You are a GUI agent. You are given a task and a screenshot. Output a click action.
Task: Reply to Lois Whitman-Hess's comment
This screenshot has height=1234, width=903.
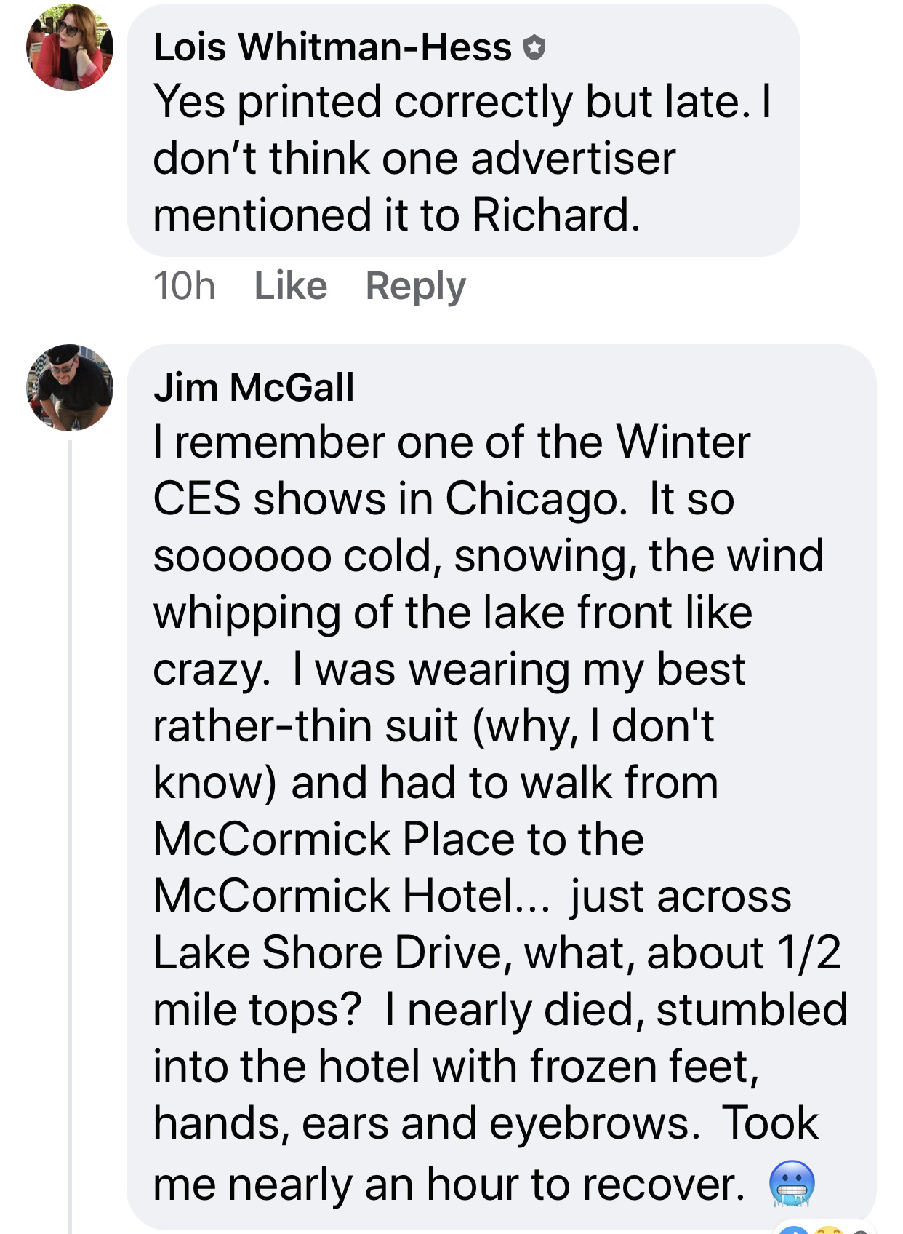click(x=415, y=286)
